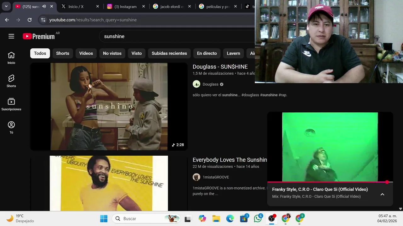
Task: Open the YouTube hamburger guide menu
Action: point(11,36)
